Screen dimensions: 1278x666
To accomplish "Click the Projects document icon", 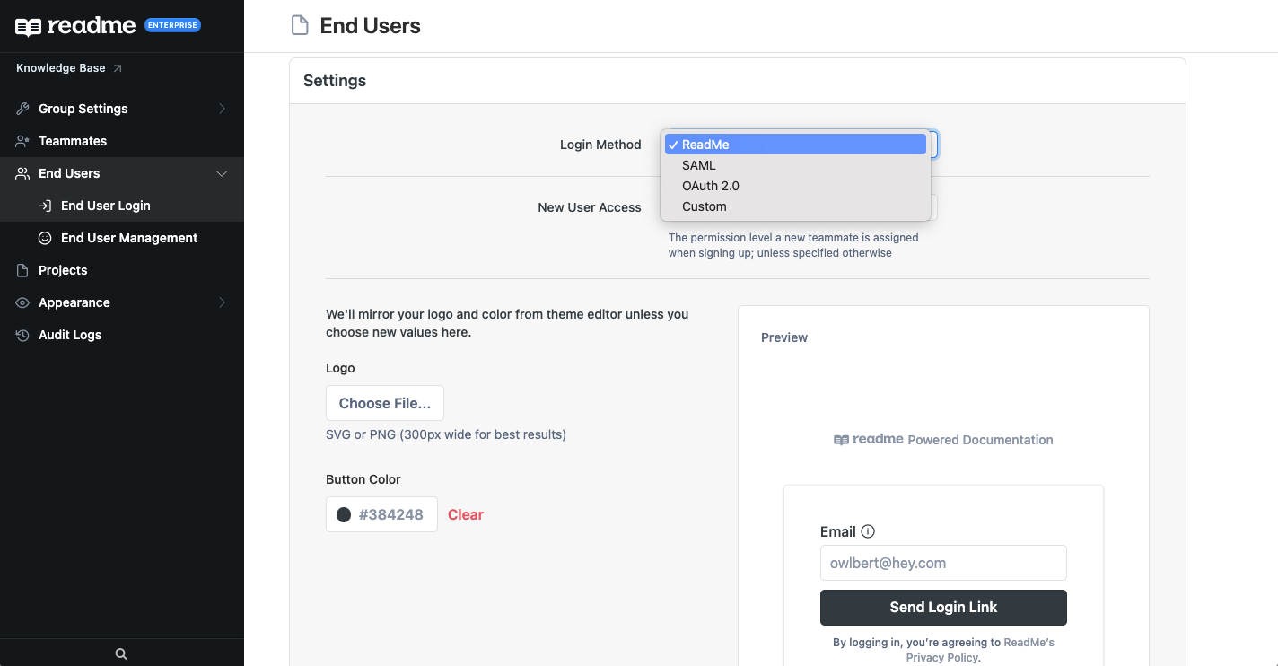I will pyautogui.click(x=23, y=270).
